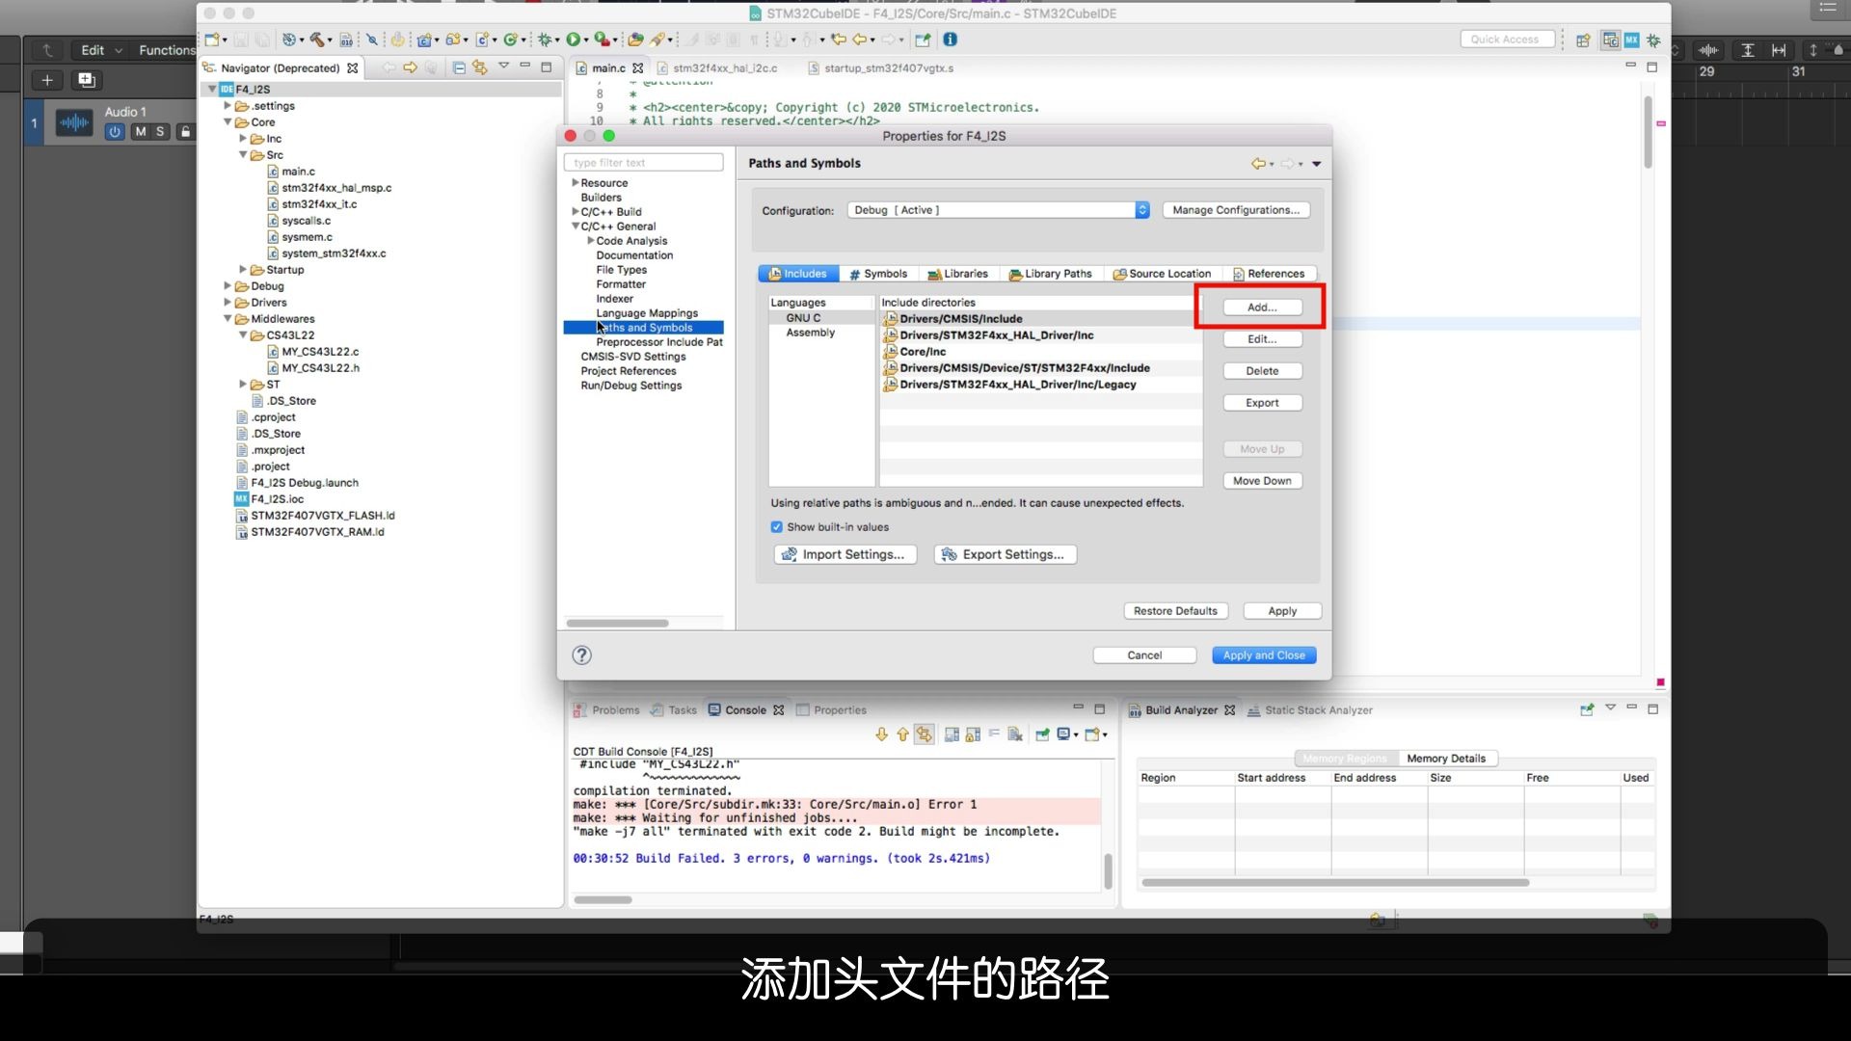Build the project using the hammer icon
The height and width of the screenshot is (1041, 1851).
(315, 40)
